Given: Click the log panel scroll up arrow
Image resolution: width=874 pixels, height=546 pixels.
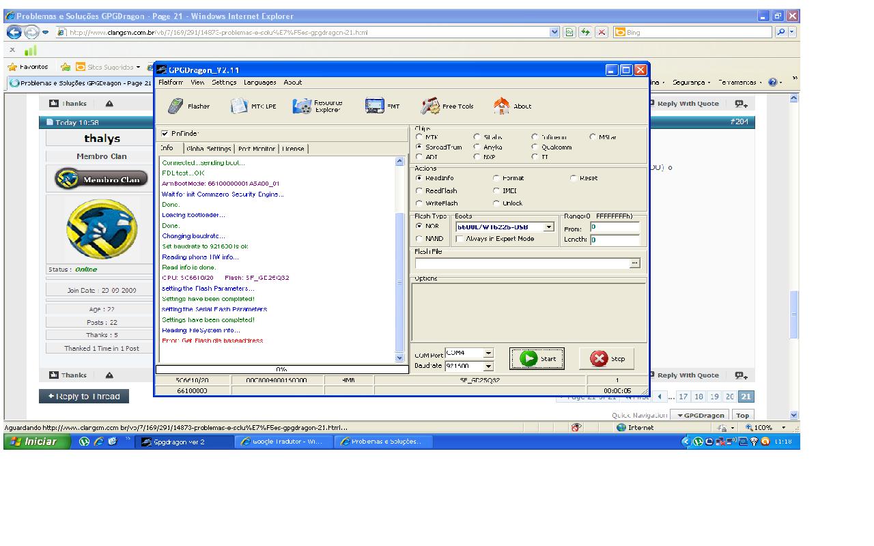Looking at the screenshot, I should pyautogui.click(x=399, y=162).
